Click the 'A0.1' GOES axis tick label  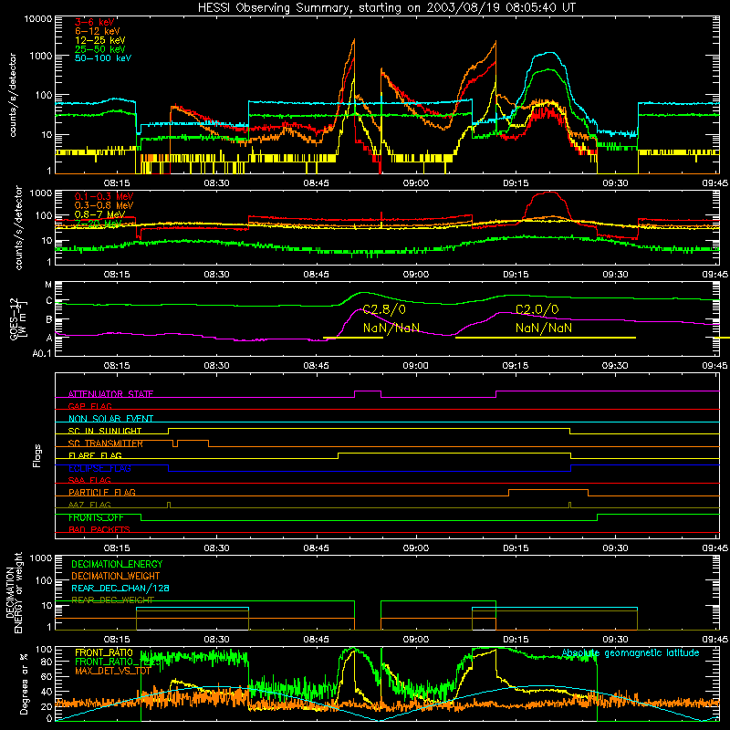[x=42, y=353]
